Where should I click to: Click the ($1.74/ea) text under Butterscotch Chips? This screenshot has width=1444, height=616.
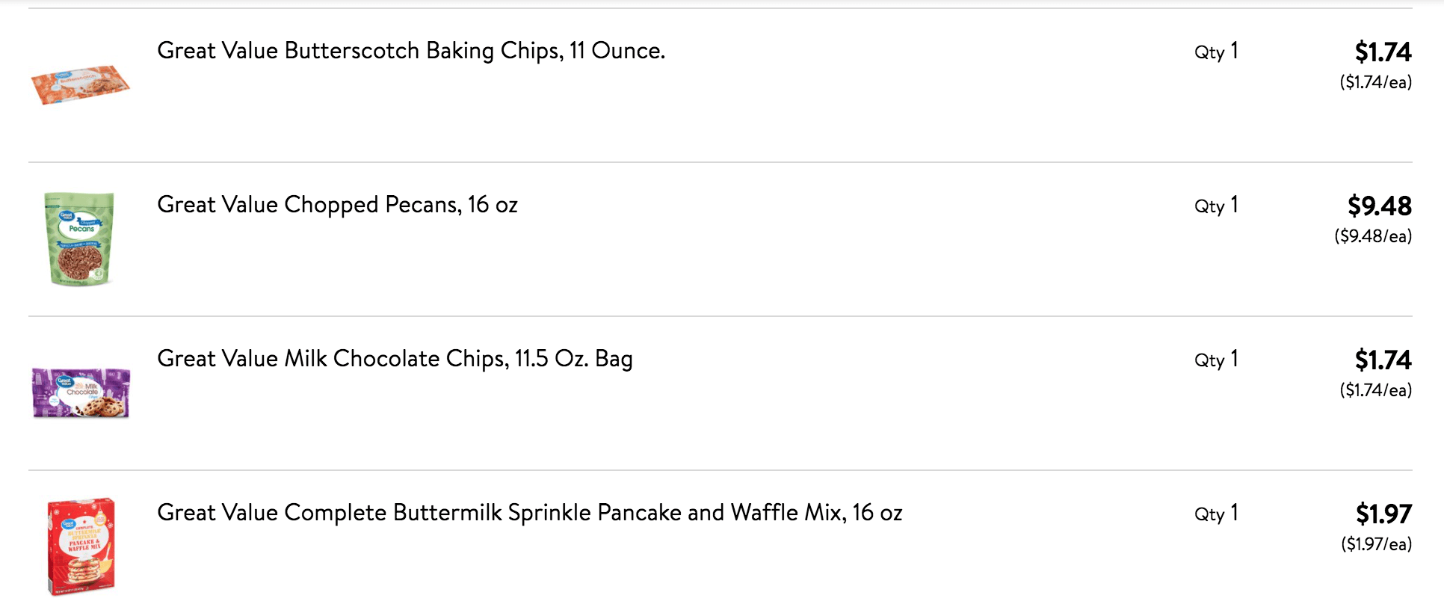(1375, 82)
